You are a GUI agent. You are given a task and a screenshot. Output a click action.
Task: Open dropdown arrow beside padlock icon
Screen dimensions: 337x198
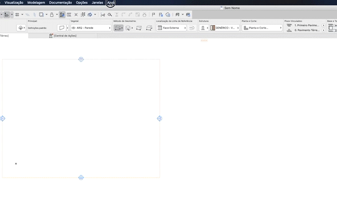point(57,15)
